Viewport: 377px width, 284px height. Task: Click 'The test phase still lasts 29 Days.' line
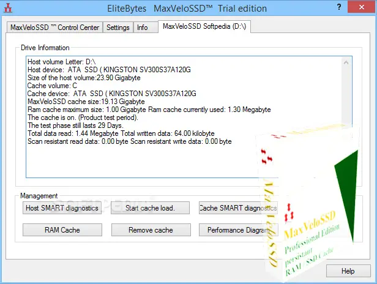click(75, 125)
